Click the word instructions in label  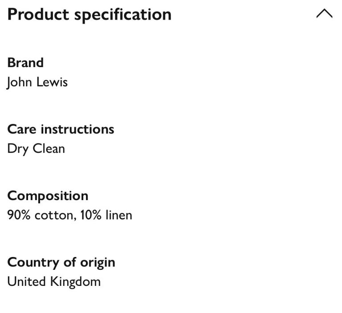(x=77, y=129)
